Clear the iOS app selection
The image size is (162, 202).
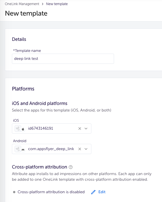[80, 129]
